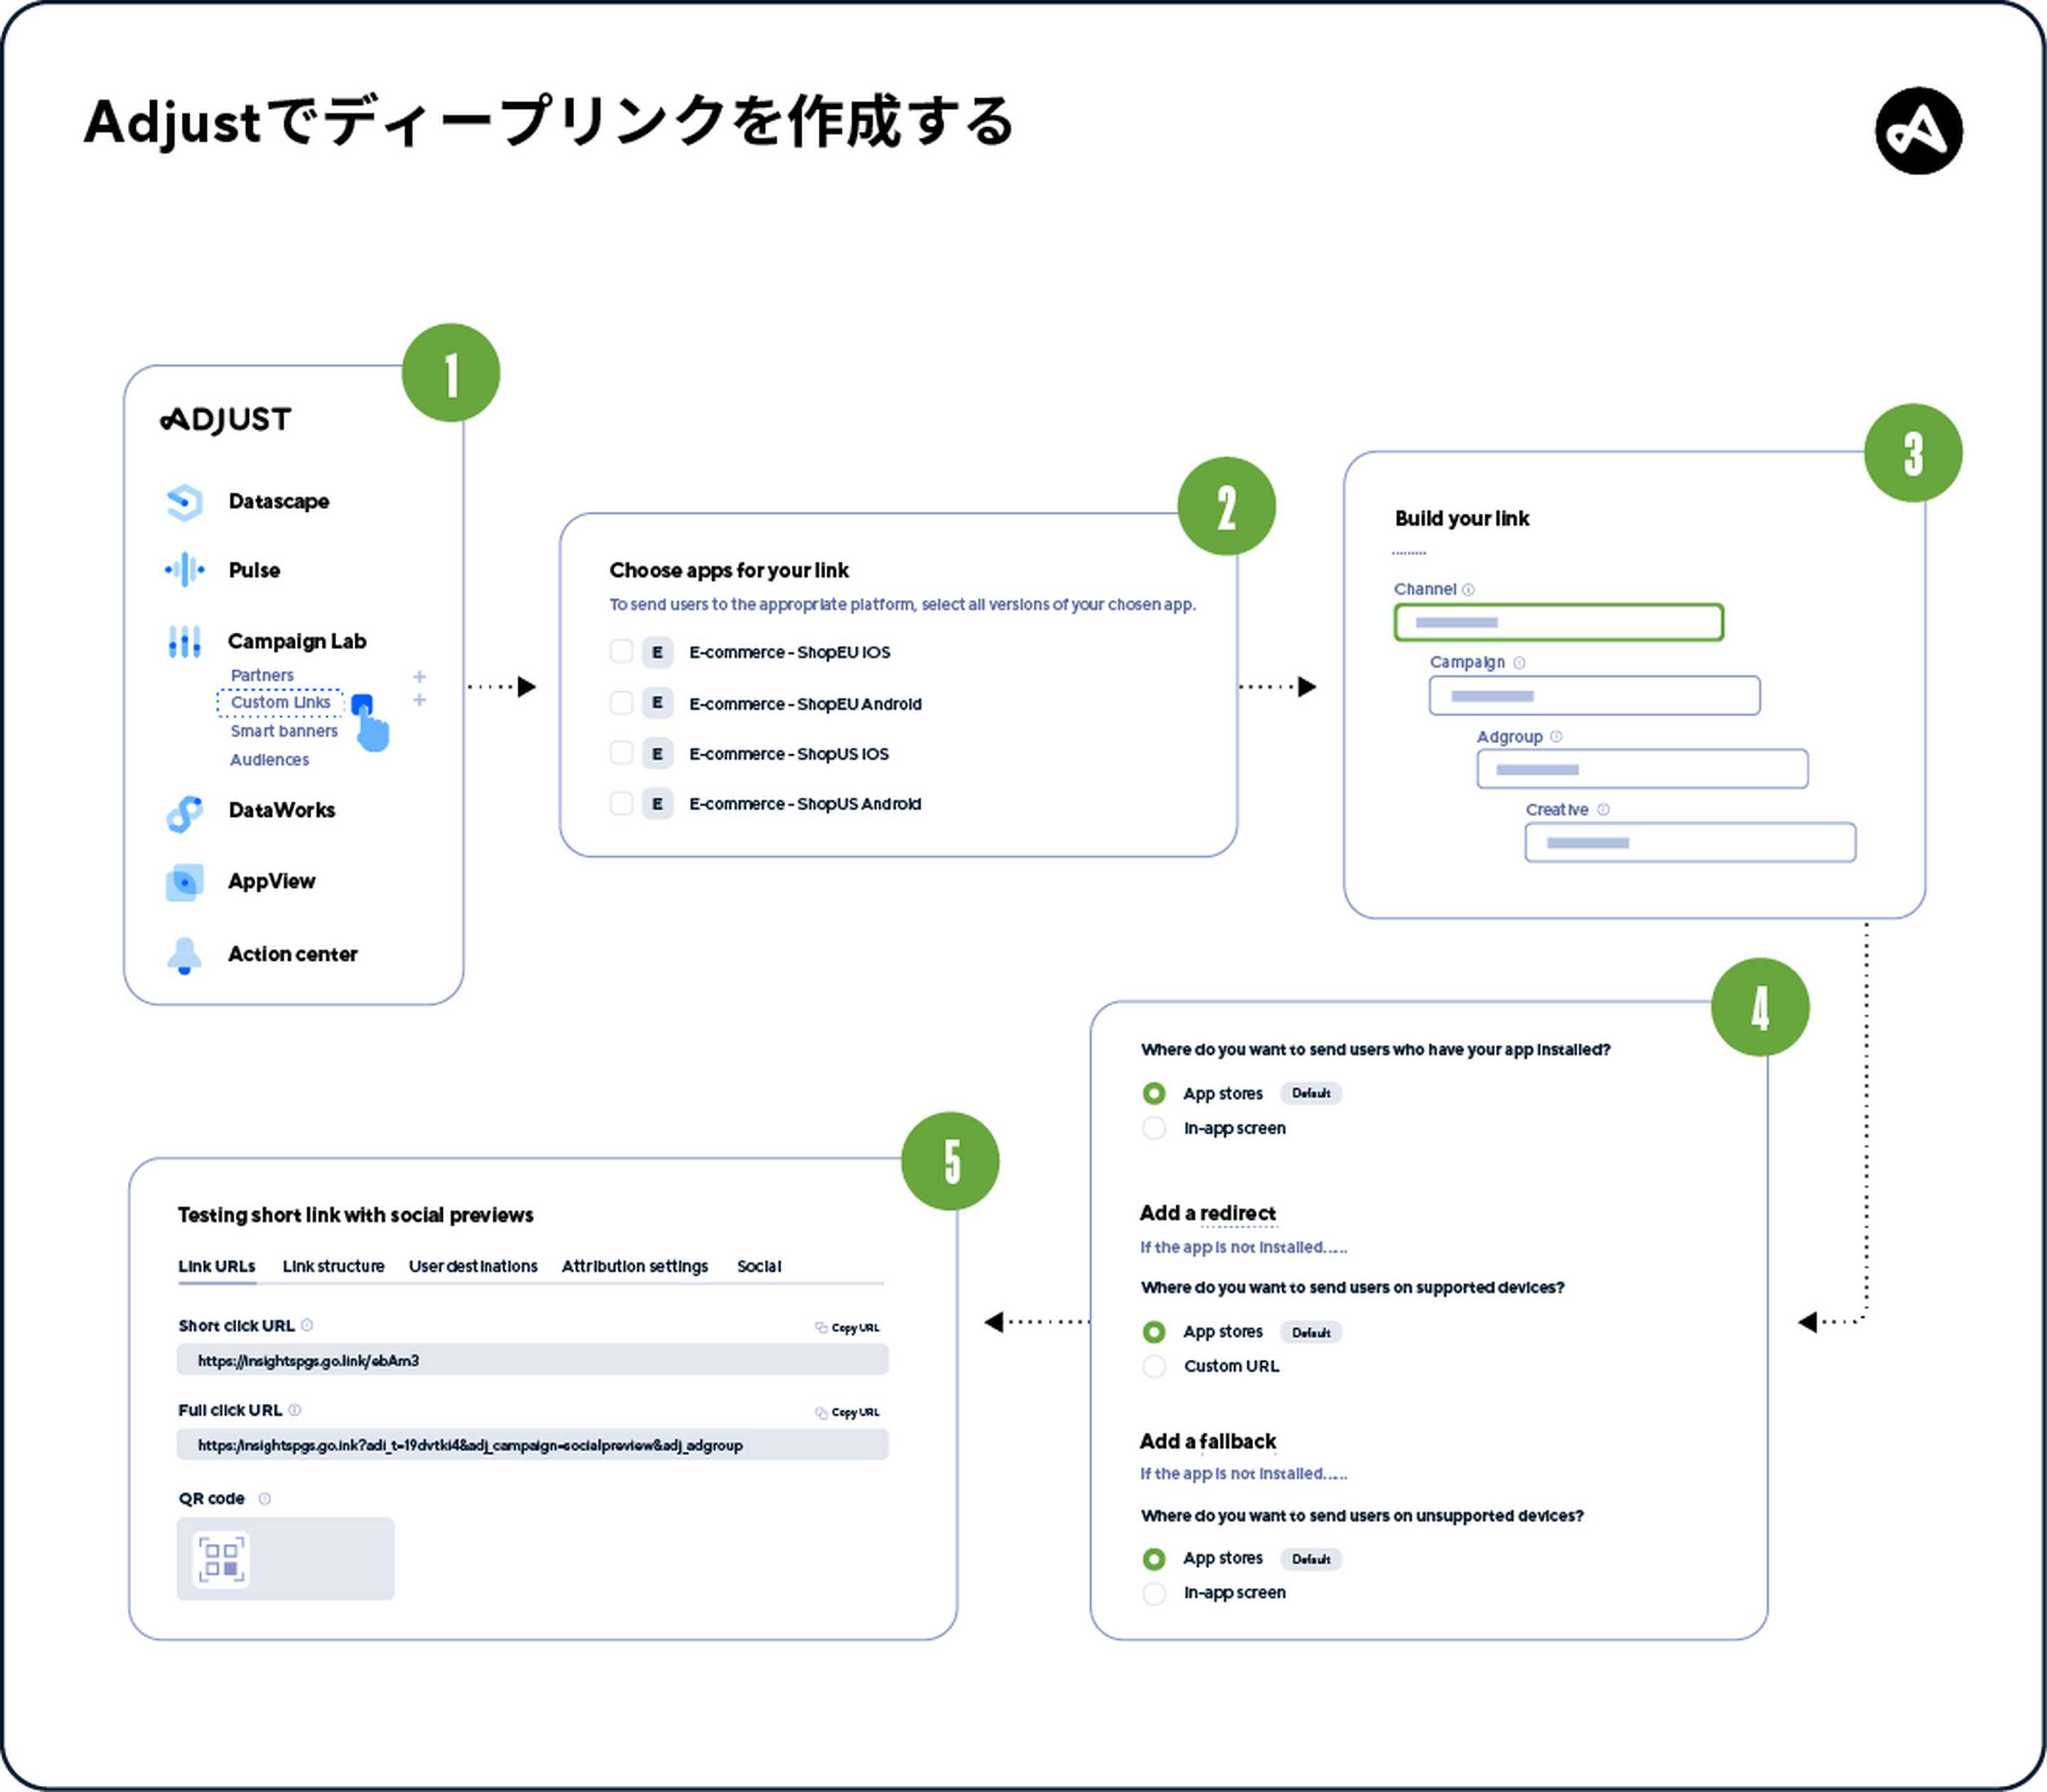Click the plus icon beside Custom Links
This screenshot has width=2047, height=1792.
[419, 700]
